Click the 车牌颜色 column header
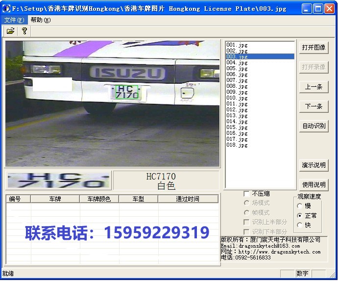The image size is (338, 281). coord(99,199)
